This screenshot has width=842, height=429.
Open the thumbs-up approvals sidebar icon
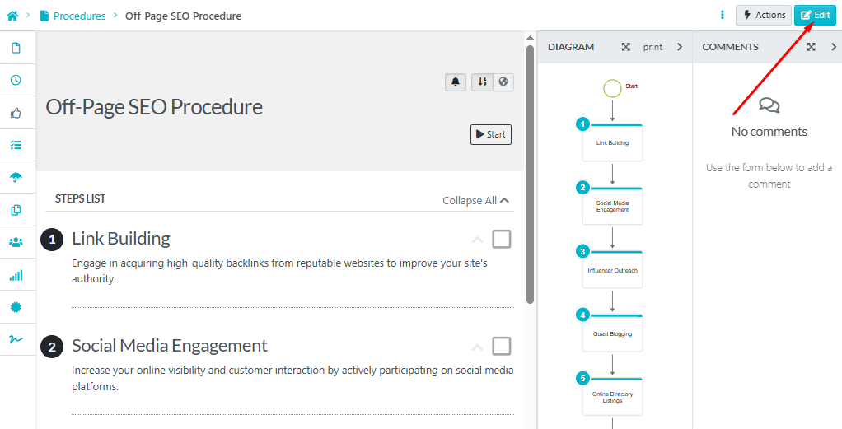tap(16, 113)
